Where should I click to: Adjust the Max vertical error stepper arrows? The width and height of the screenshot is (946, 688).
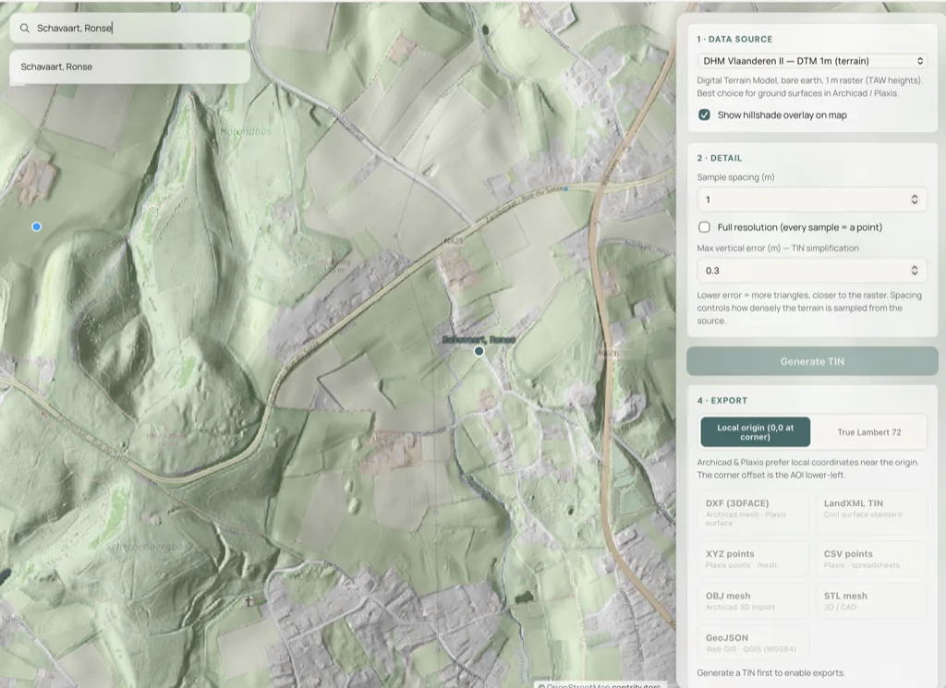[915, 271]
